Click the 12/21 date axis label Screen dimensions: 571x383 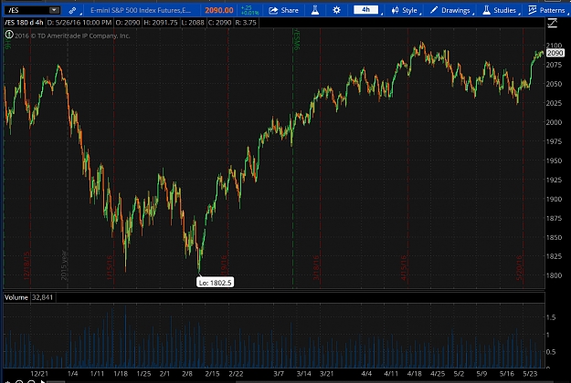(39, 374)
